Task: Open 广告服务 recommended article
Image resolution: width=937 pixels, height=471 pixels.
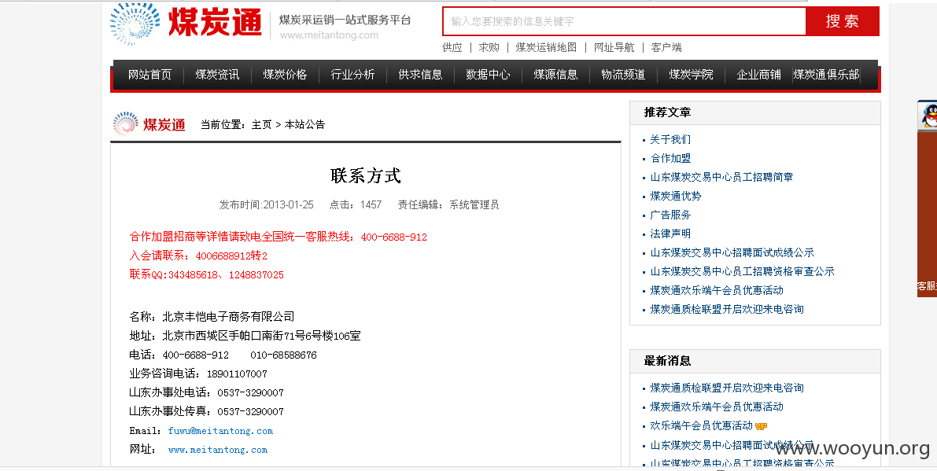Action: click(x=670, y=215)
